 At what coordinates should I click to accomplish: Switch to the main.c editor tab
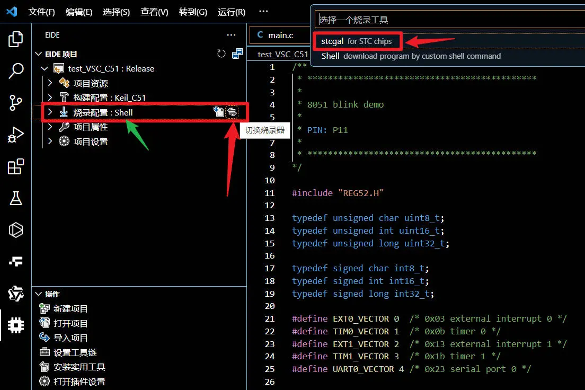click(279, 35)
